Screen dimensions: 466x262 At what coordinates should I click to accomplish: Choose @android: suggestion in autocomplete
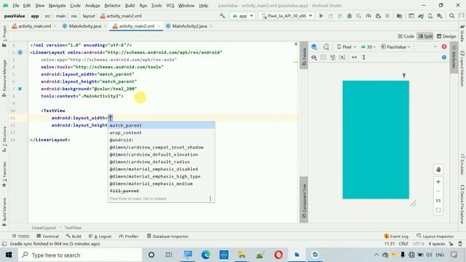click(161, 140)
